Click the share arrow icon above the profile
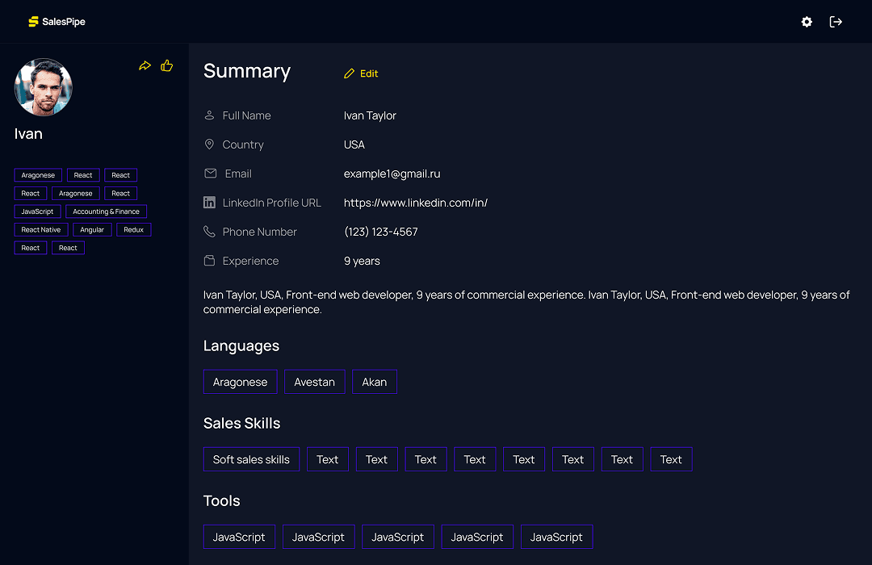Viewport: 872px width, 565px height. click(x=145, y=65)
